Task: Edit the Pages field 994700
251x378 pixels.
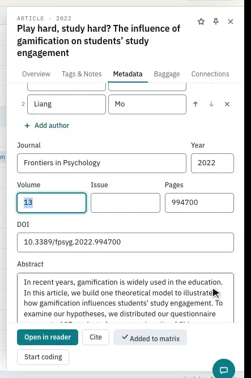Action: [199, 203]
